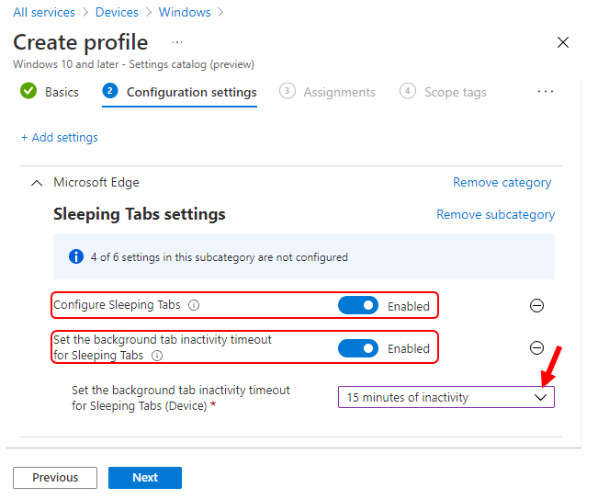Click the Sleeping Tabs (Device) field label
Image resolution: width=598 pixels, height=499 pixels.
click(x=181, y=398)
